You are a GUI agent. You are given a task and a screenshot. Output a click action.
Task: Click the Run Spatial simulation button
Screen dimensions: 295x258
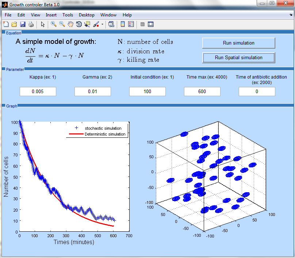238,58
